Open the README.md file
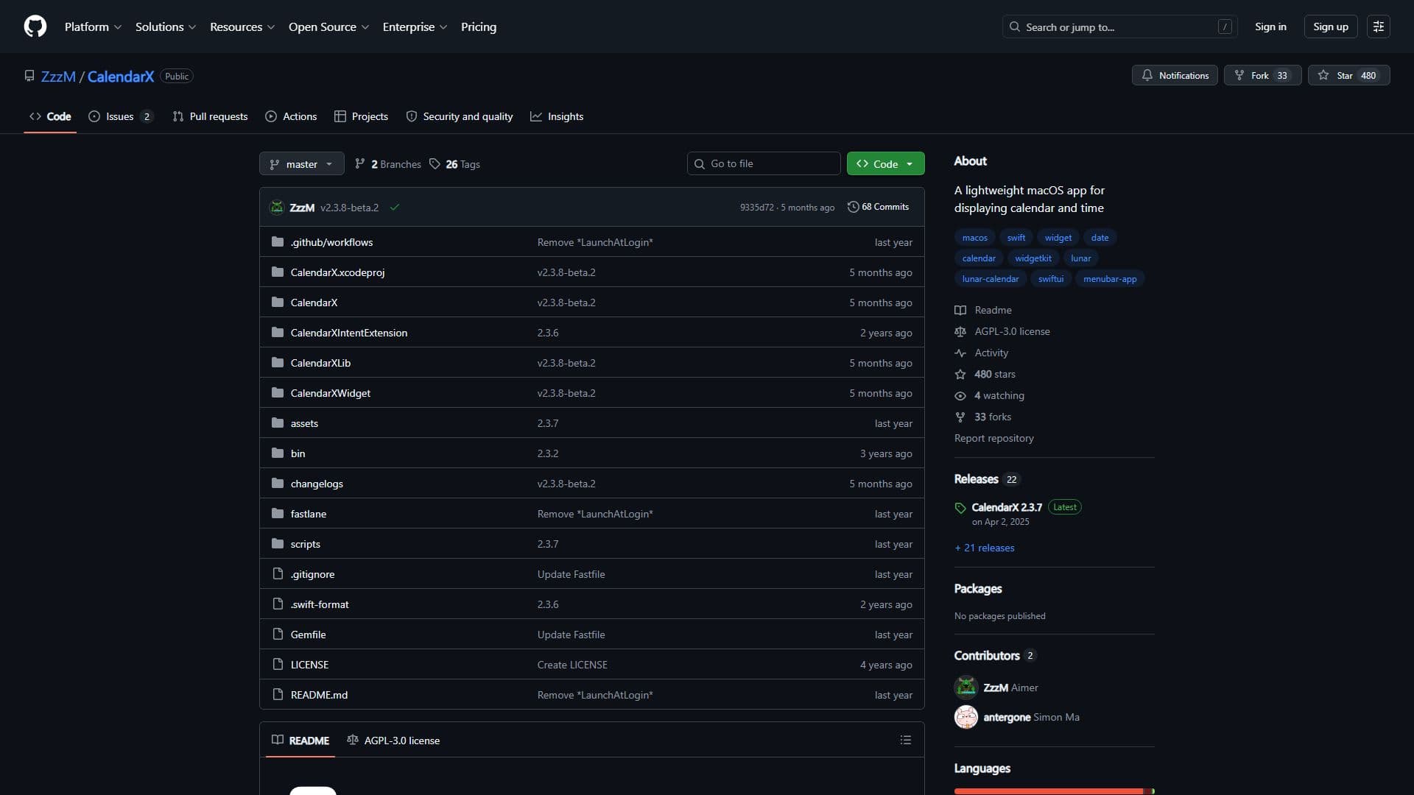1414x795 pixels. [x=319, y=695]
